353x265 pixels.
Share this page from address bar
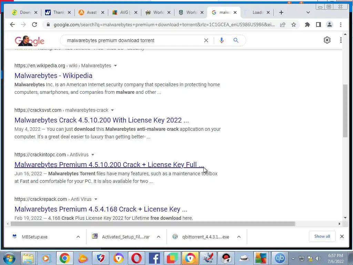[x=283, y=24]
